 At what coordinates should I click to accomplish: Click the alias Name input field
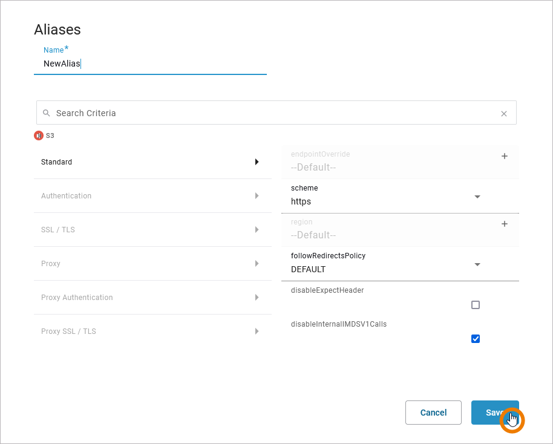pyautogui.click(x=150, y=64)
